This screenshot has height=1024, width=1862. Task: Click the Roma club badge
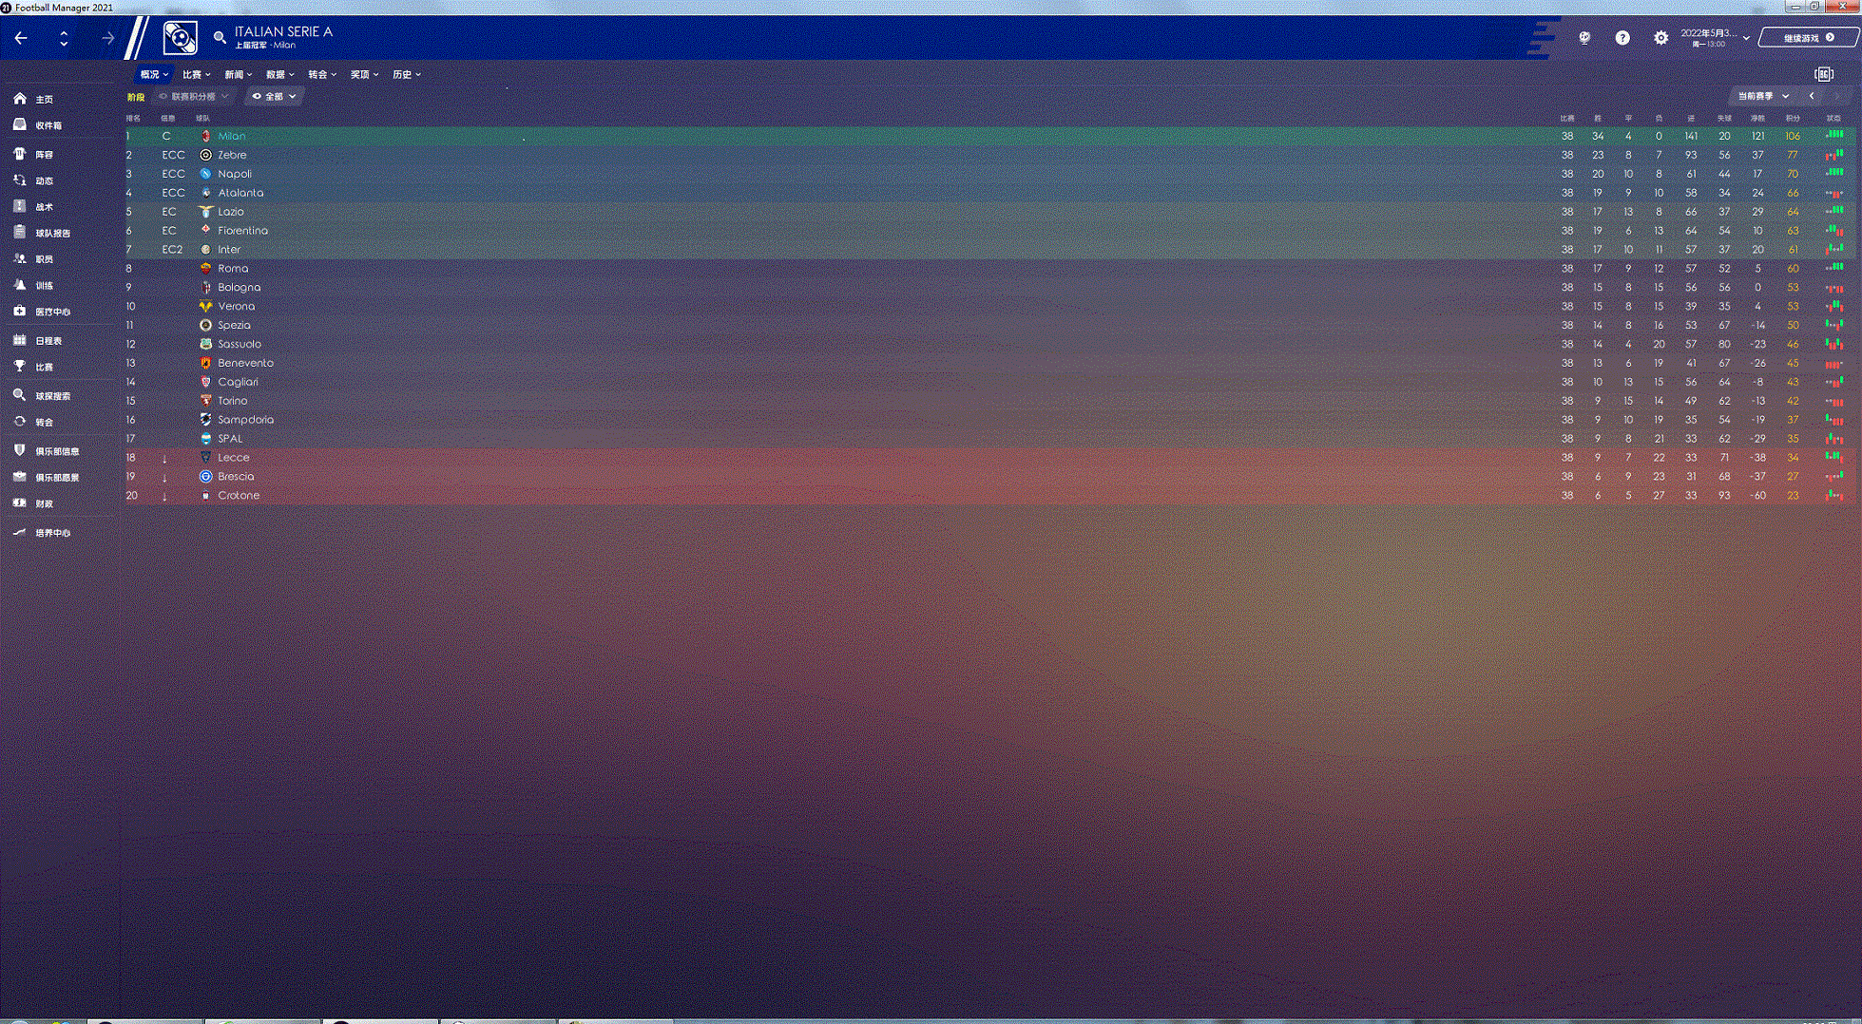(205, 269)
